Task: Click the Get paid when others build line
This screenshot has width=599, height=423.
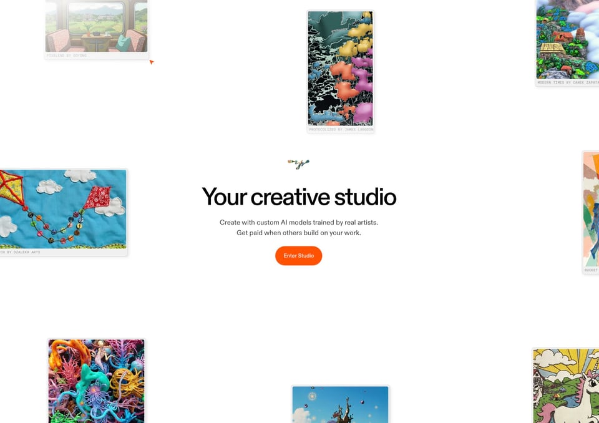Action: [299, 233]
